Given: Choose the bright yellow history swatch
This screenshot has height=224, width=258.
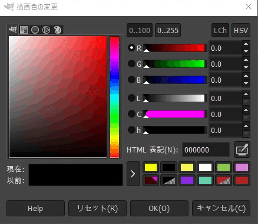Looking at the screenshot, I should tap(151, 167).
